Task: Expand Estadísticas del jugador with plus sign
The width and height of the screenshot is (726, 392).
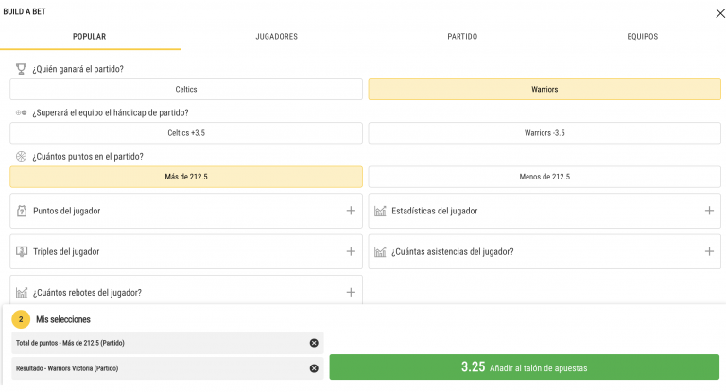Action: 709,211
